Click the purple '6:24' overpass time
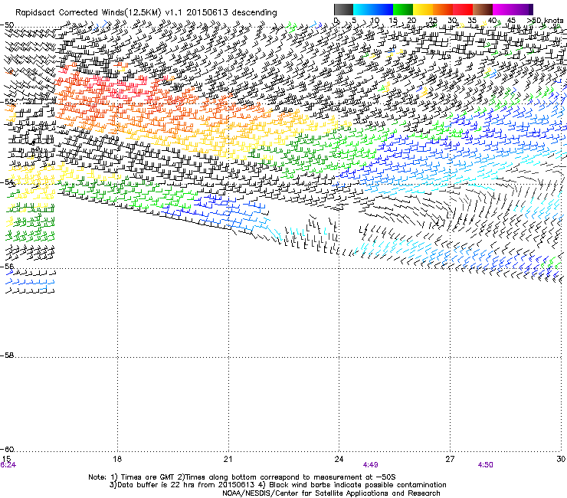The width and height of the screenshot is (567, 498). (x=8, y=465)
